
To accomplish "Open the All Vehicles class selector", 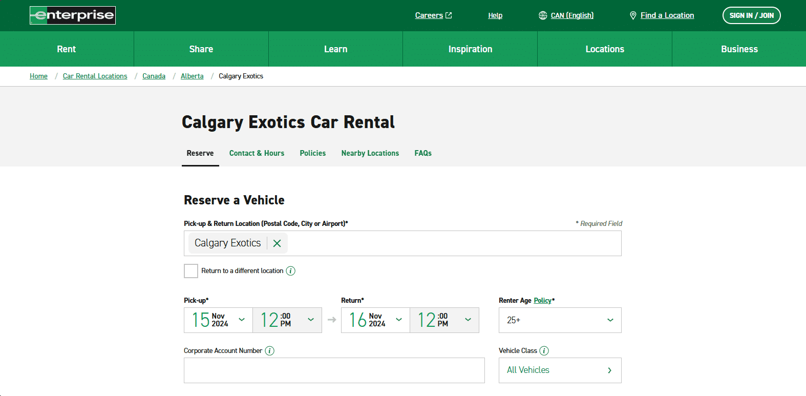I will pyautogui.click(x=560, y=370).
